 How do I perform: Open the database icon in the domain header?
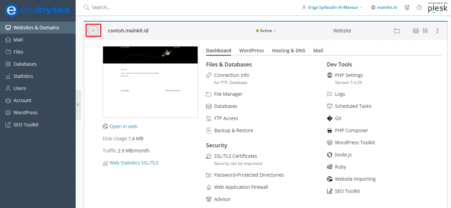point(416,31)
